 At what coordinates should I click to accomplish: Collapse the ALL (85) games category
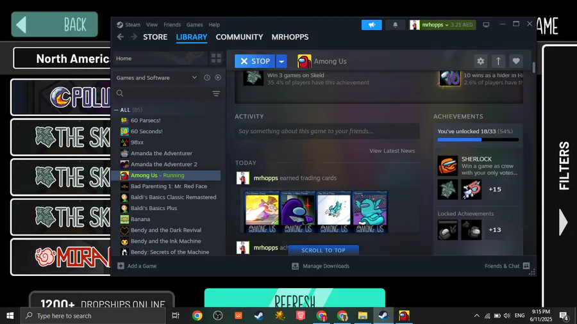pos(116,110)
